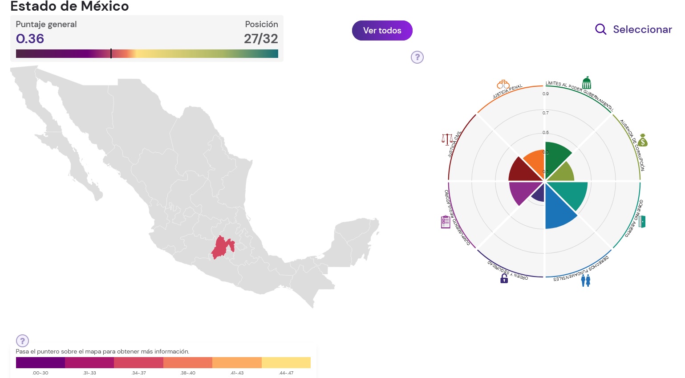Image resolution: width=685 pixels, height=378 pixels.
Task: Click the magenta .31-.33 legend swatch
Action: point(89,362)
